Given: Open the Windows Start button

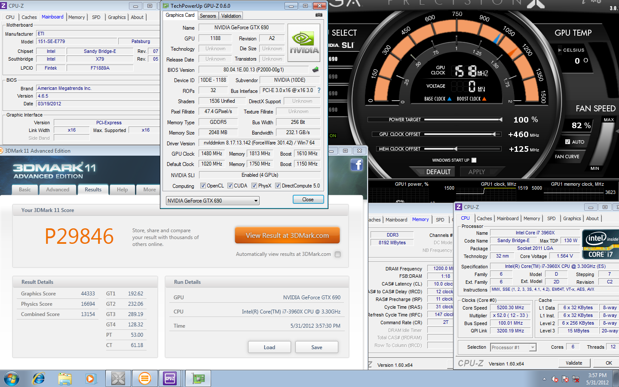Looking at the screenshot, I should coord(12,379).
